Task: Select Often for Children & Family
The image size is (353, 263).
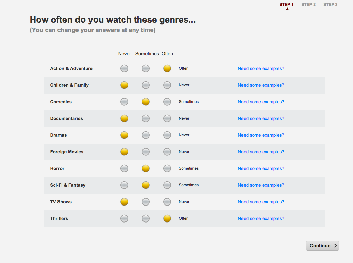Action: 167,85
